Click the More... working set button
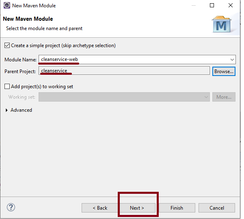Viewport: 244px width, 219px height. click(224, 97)
